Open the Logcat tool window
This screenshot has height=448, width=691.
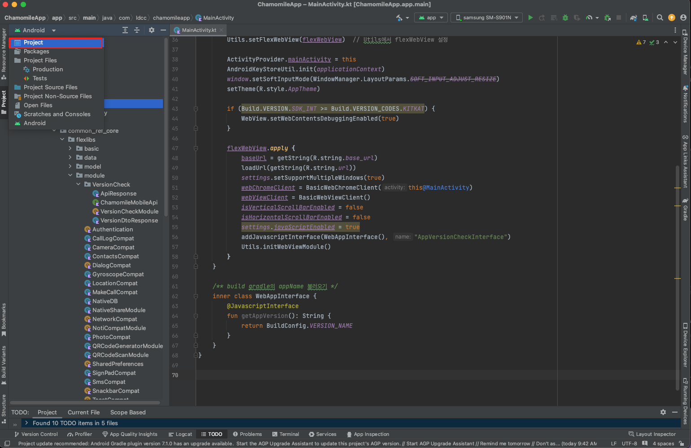tap(180, 434)
